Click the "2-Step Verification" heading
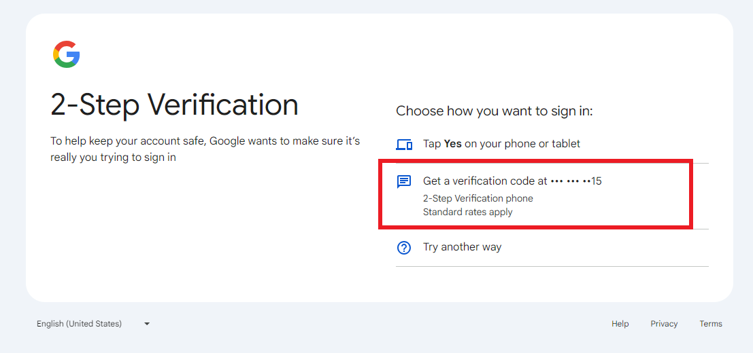Screen dimensions: 753x353 175,105
